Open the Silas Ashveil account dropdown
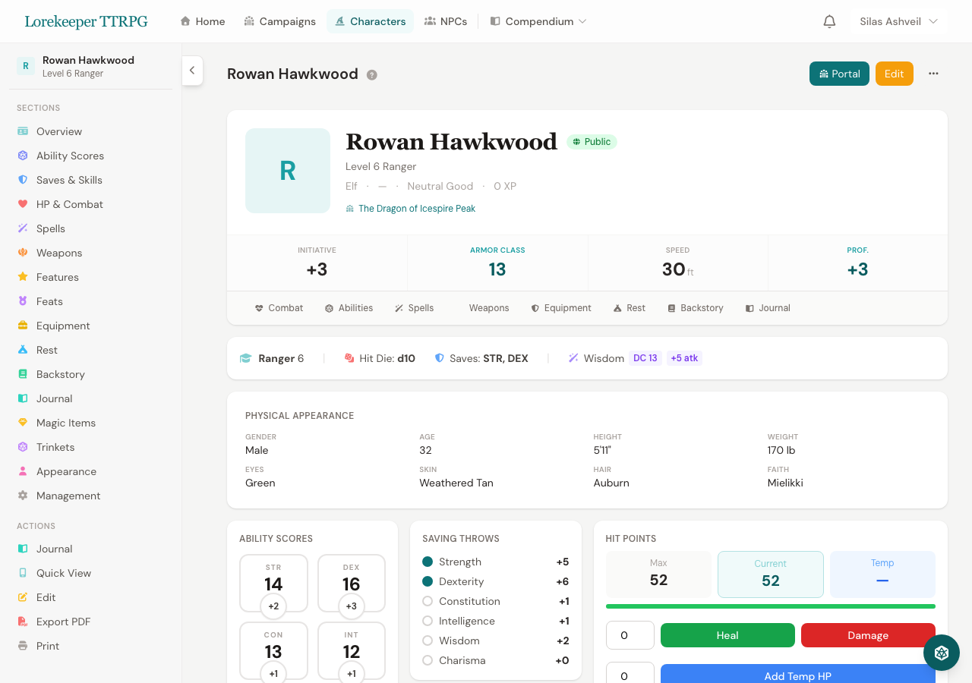 898,20
